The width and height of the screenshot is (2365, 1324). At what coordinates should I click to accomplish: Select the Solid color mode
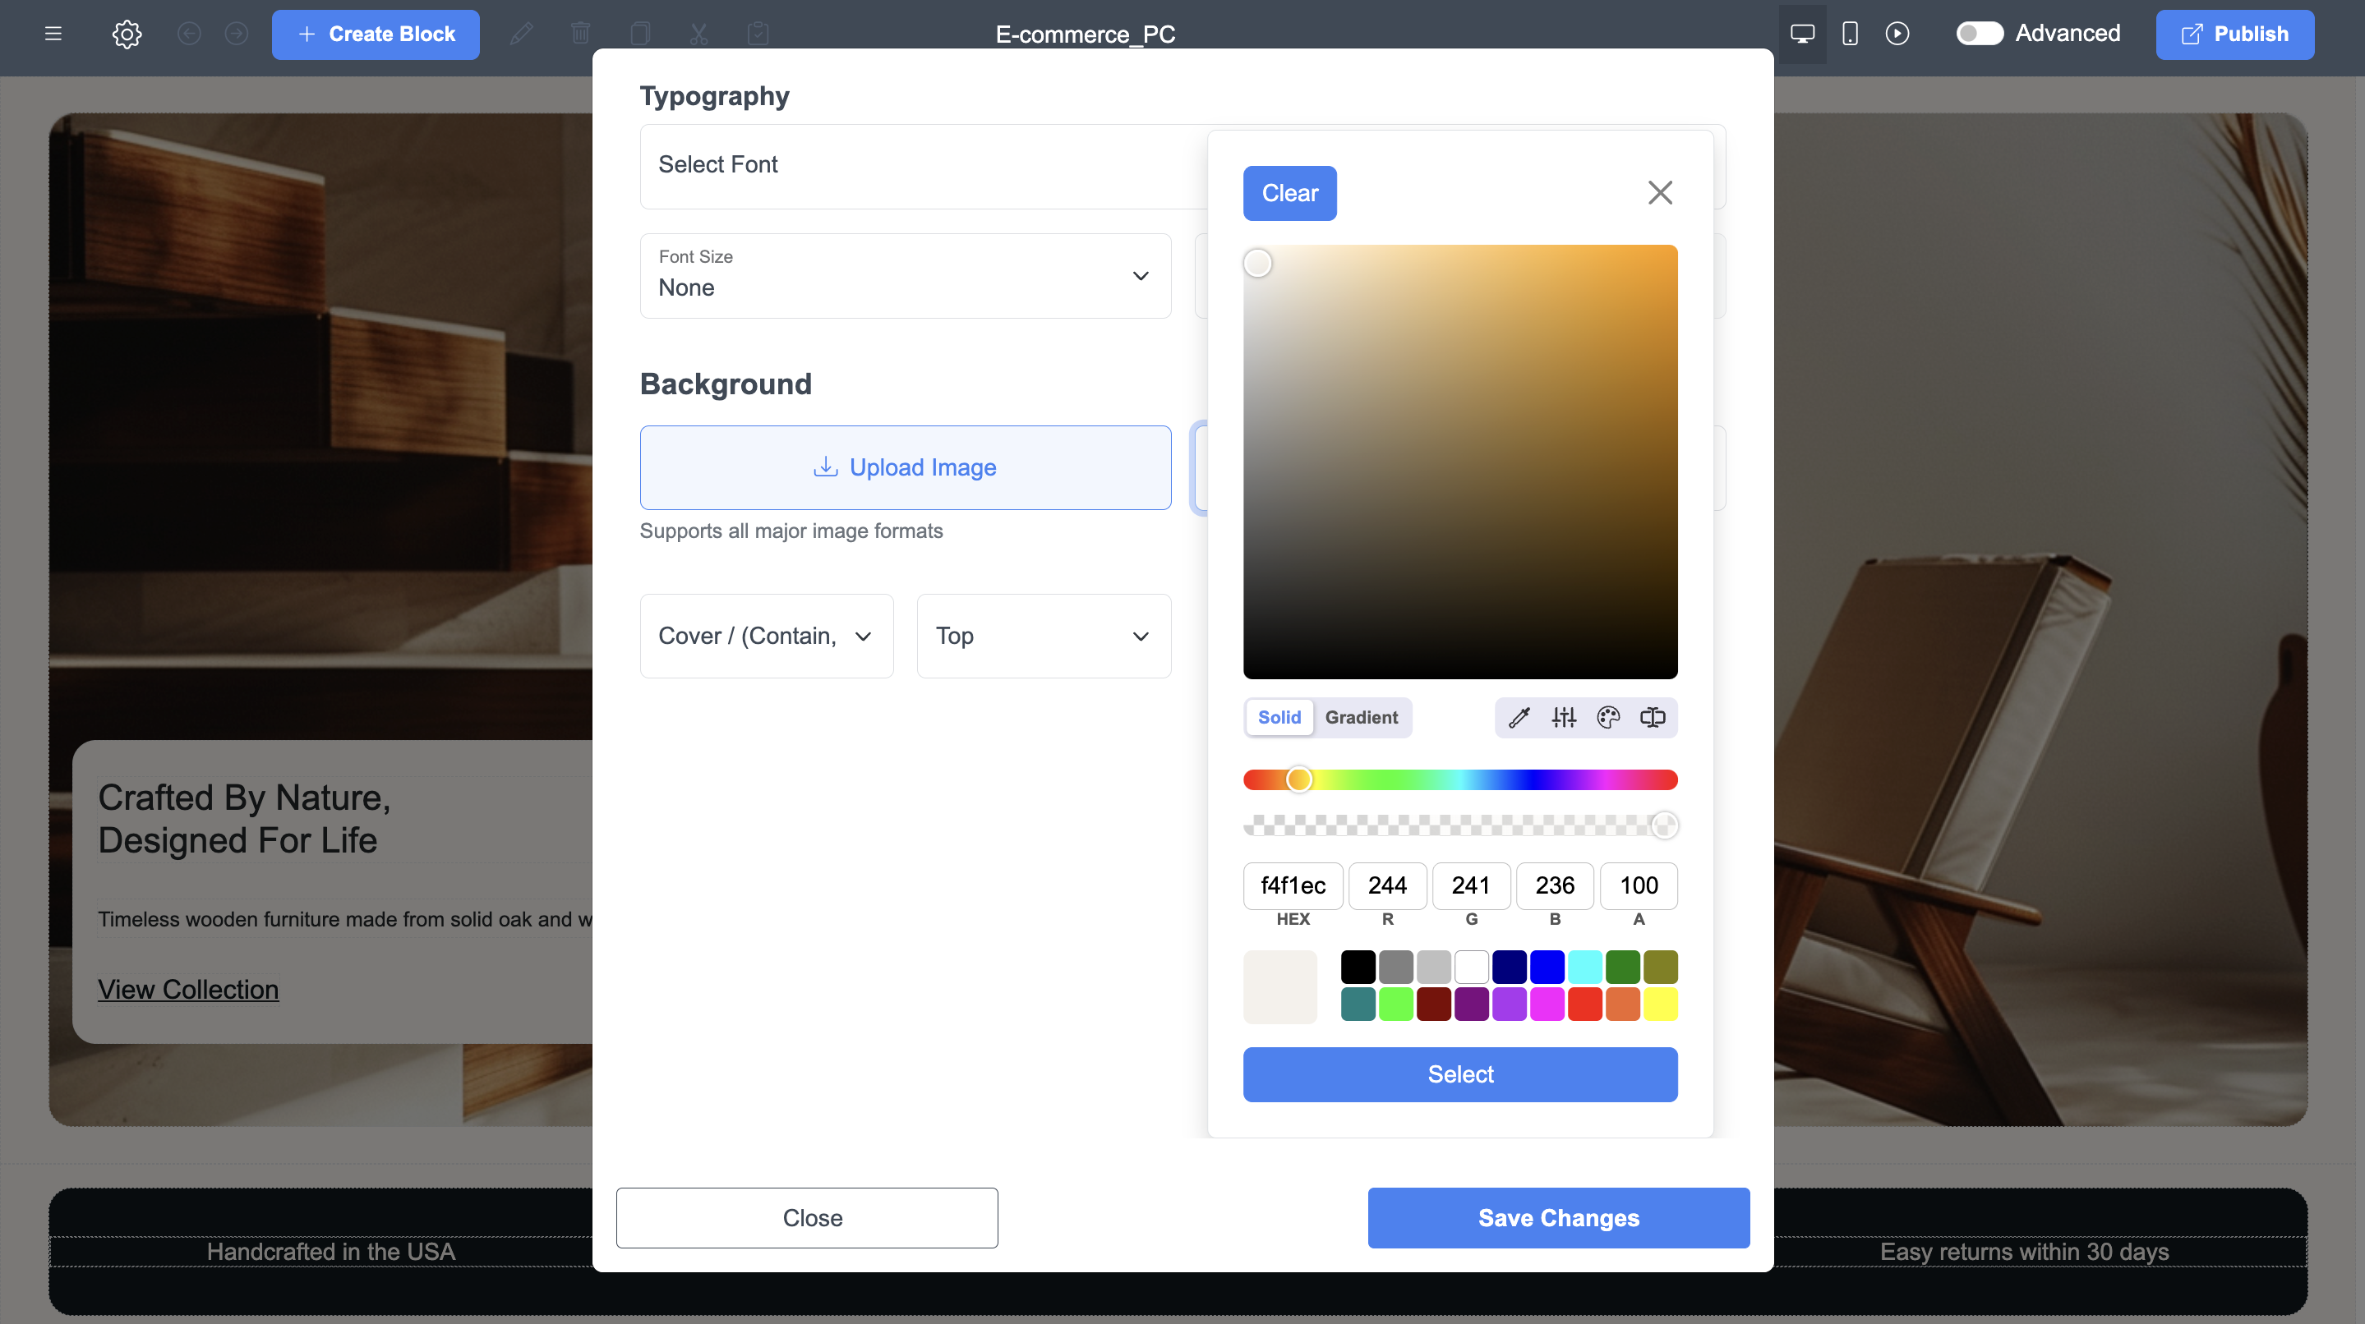click(x=1279, y=718)
